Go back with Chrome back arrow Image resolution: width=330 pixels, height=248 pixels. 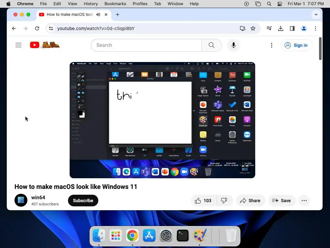pyautogui.click(x=14, y=28)
